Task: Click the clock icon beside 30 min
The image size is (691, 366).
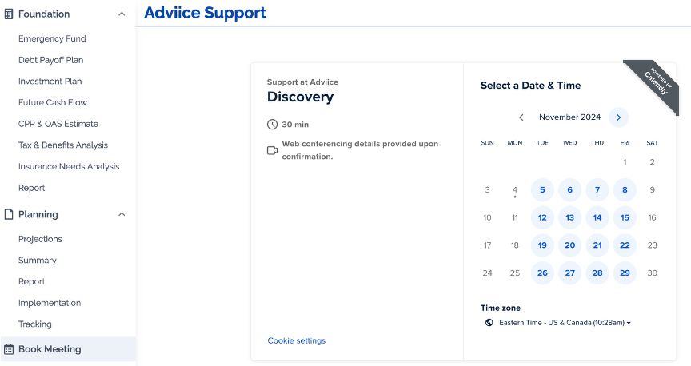Action: 273,124
